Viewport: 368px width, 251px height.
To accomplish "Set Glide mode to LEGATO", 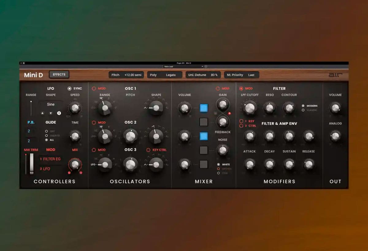I will click(x=46, y=135).
